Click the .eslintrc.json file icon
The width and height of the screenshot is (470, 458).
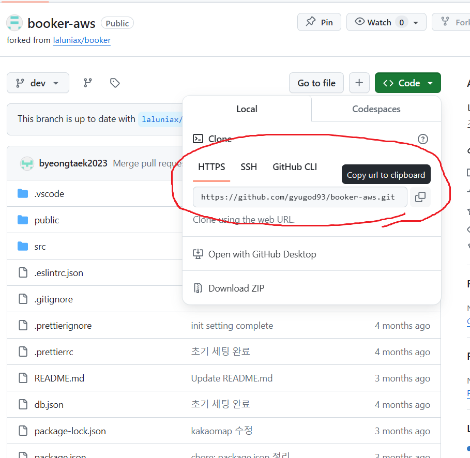23,272
